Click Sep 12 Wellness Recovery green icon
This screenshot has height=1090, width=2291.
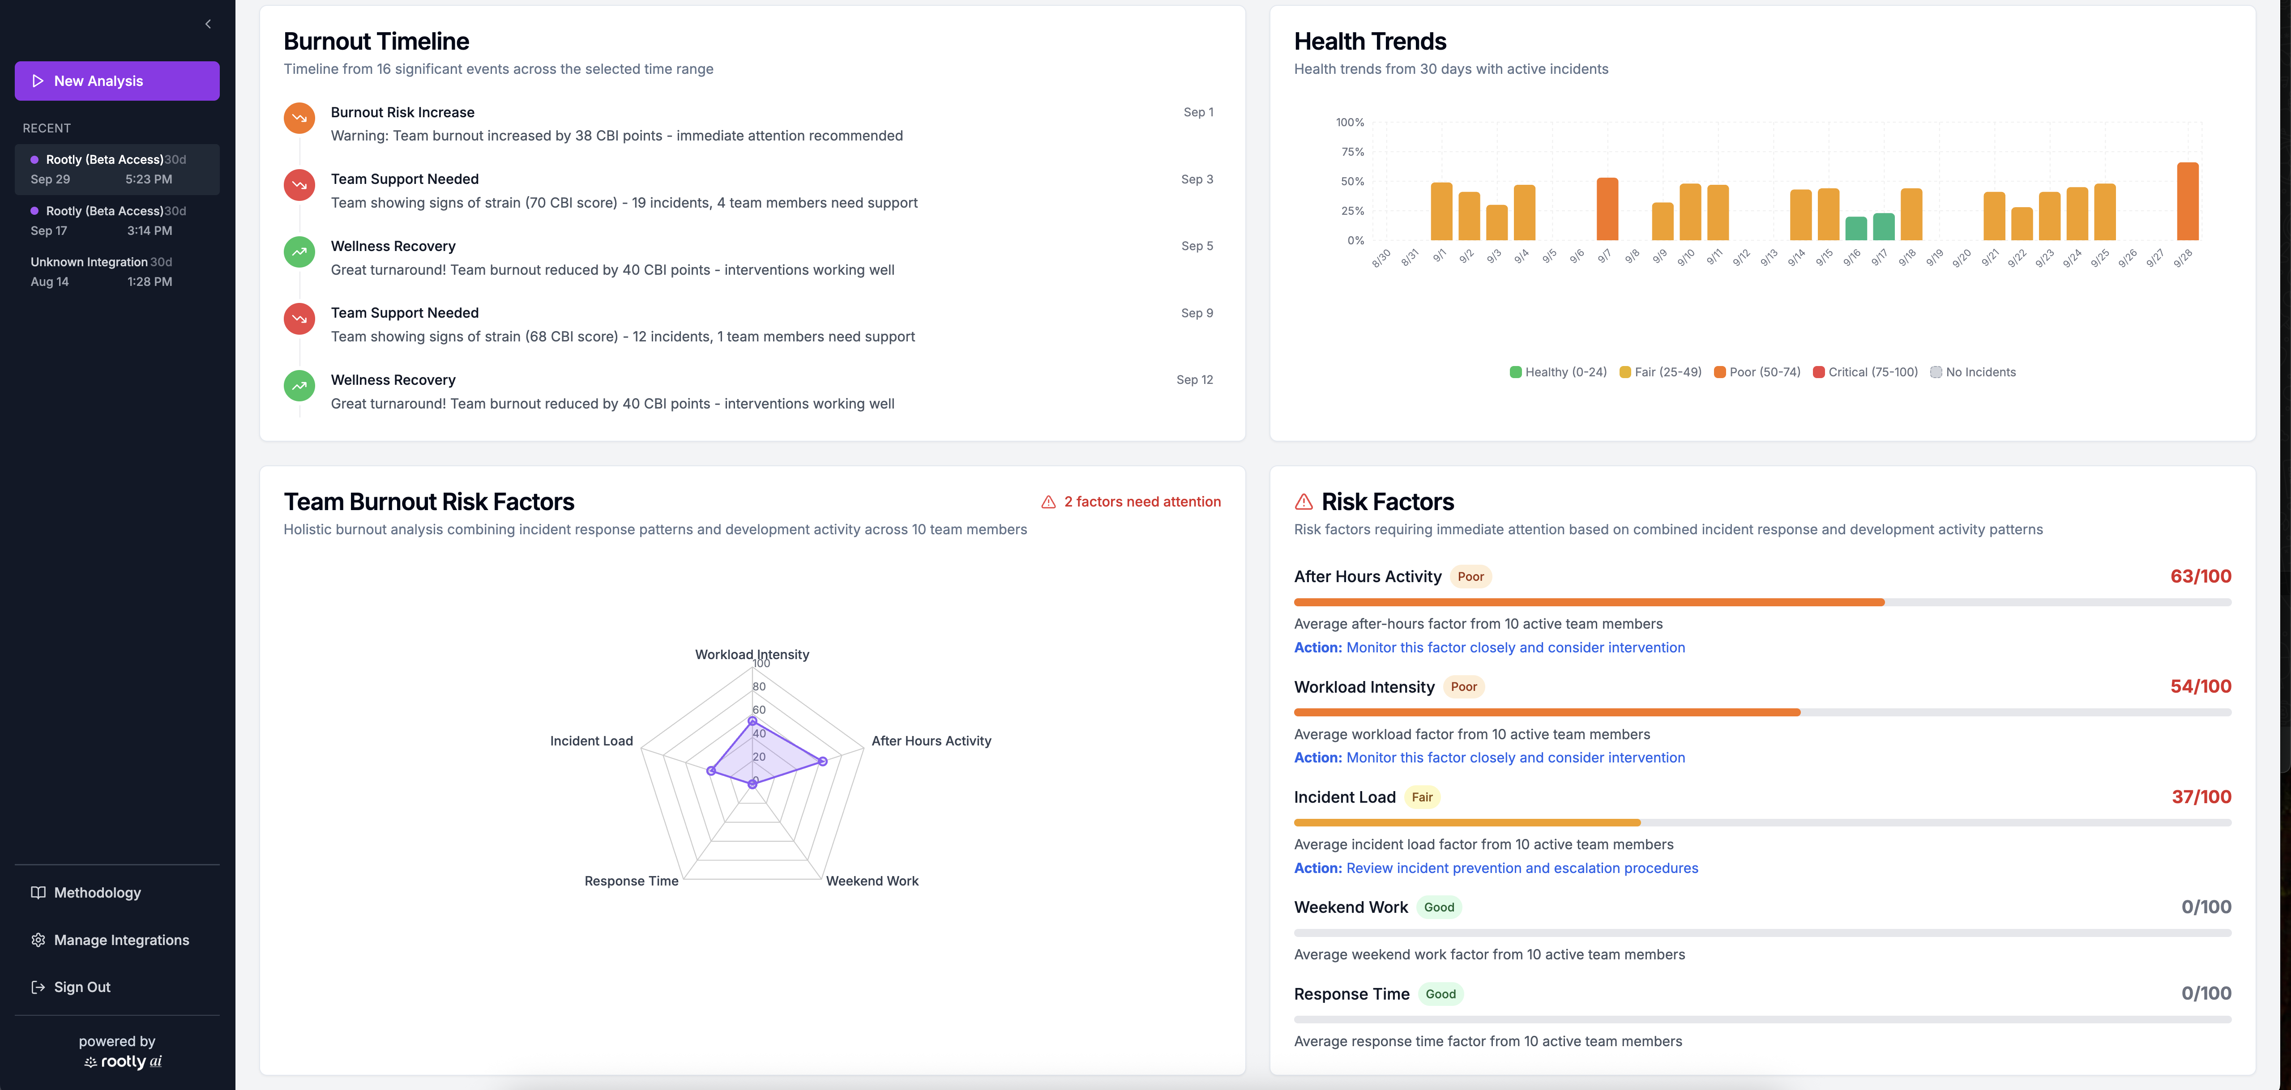pos(299,385)
